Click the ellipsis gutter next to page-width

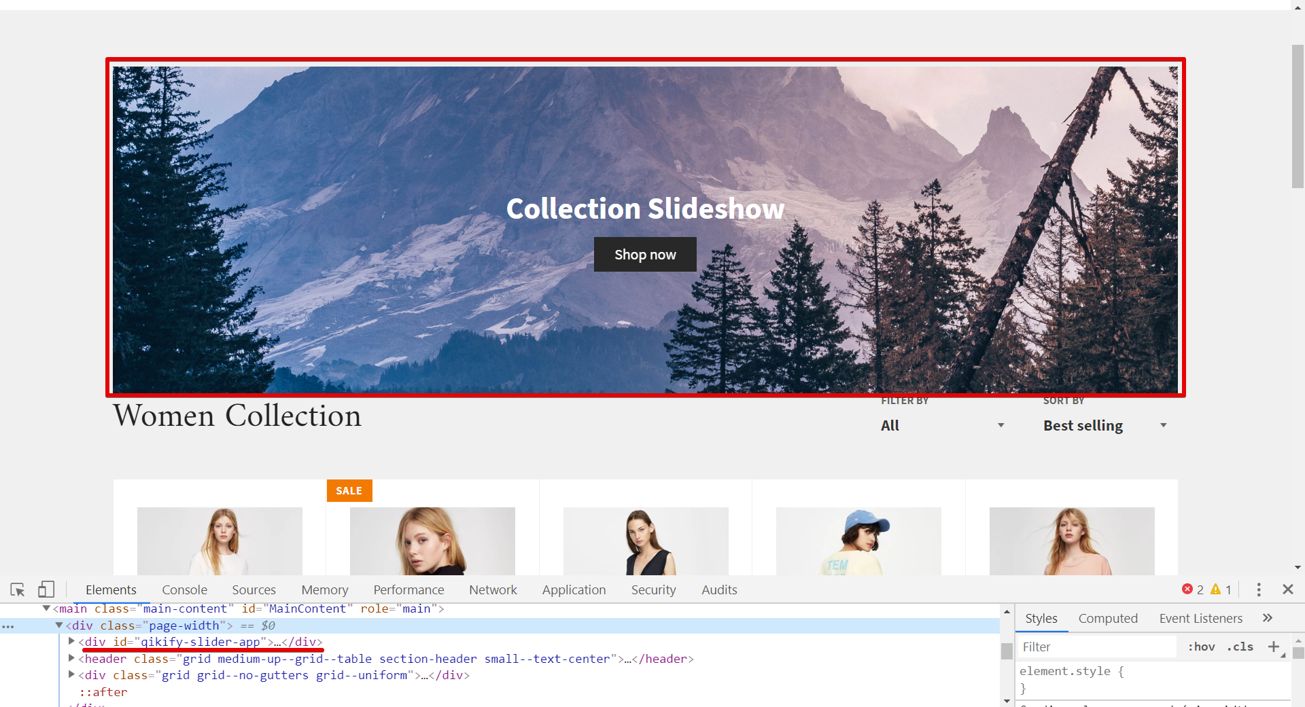[8, 626]
